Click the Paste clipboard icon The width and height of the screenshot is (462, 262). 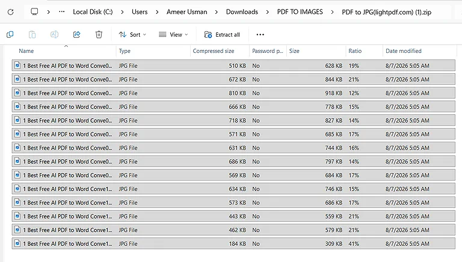32,34
